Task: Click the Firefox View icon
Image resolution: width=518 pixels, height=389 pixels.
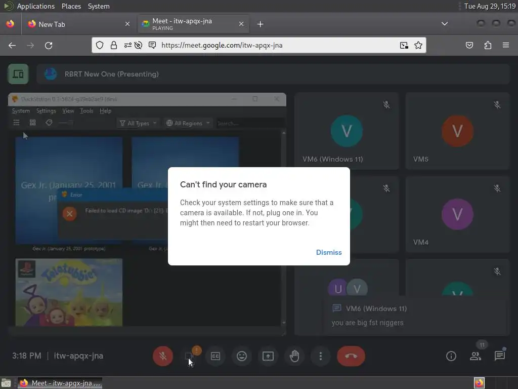Action: pyautogui.click(x=10, y=24)
